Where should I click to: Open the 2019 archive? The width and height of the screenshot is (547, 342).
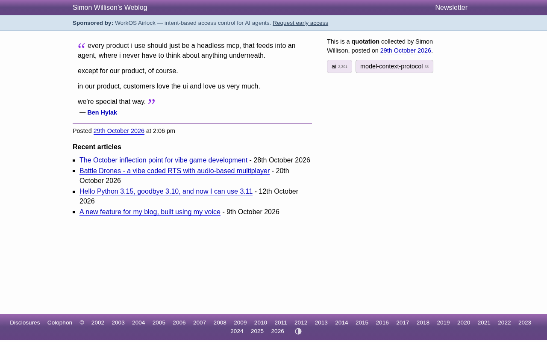pyautogui.click(x=443, y=323)
